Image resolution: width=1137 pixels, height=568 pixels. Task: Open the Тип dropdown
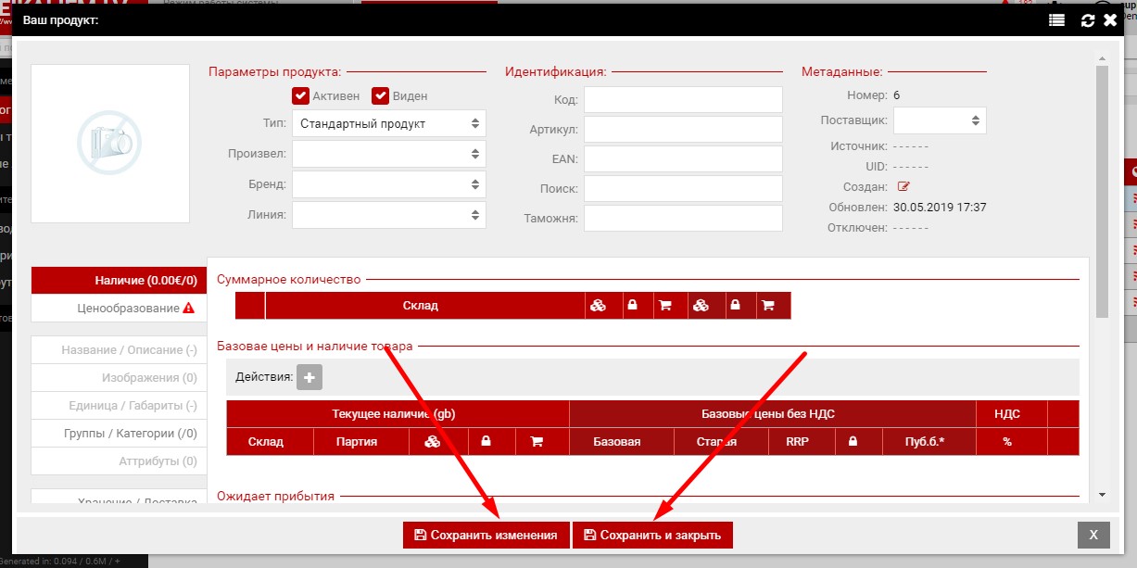coord(388,123)
